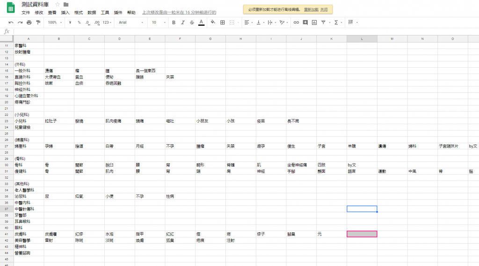Select cell containing 小朋友
This screenshot has width=479, height=266.
pyautogui.click(x=210, y=121)
